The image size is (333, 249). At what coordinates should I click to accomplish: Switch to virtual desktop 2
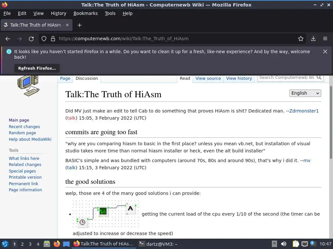22,244
